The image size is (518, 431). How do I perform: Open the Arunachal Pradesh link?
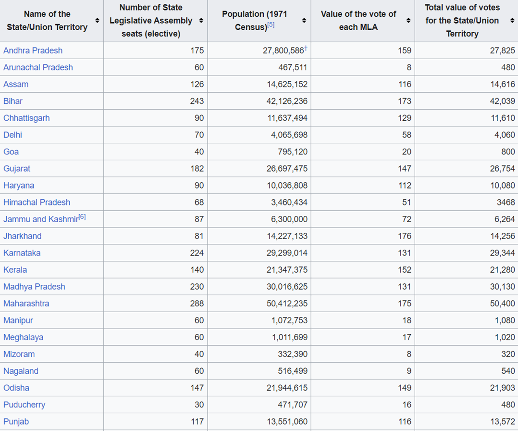38,67
